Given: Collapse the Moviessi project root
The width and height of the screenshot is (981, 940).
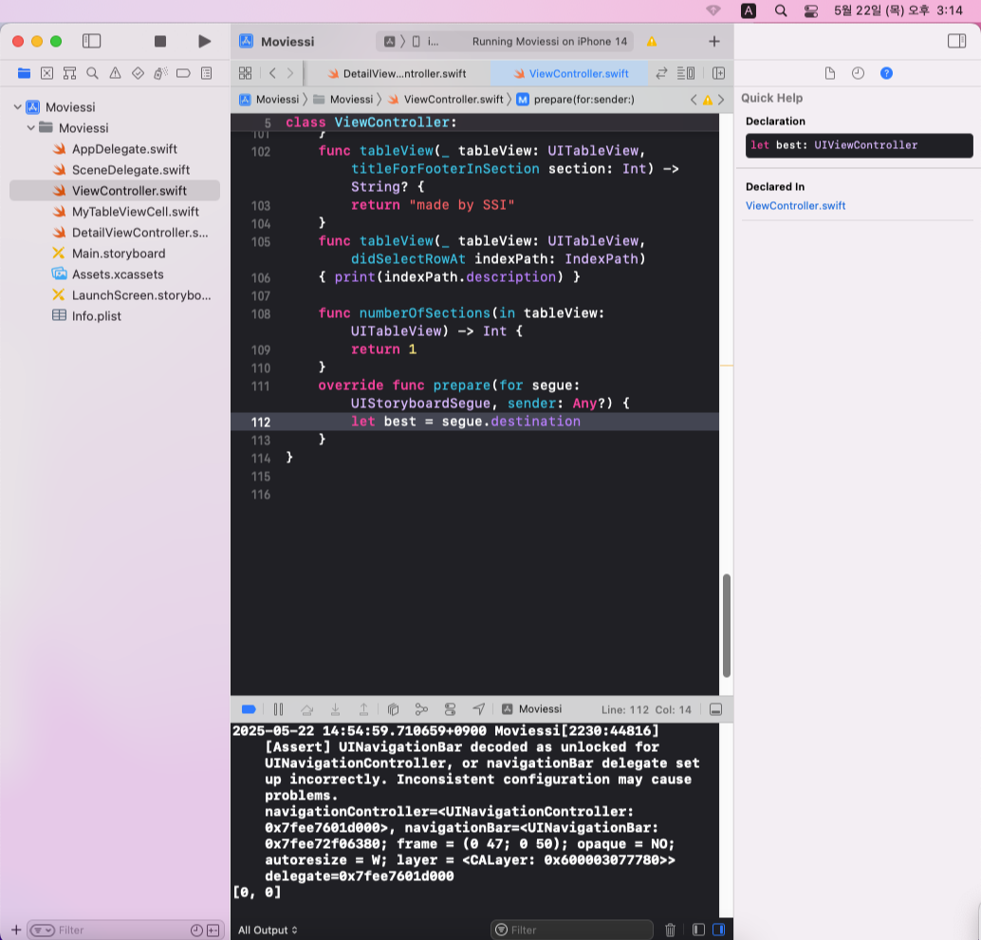Looking at the screenshot, I should [x=17, y=107].
